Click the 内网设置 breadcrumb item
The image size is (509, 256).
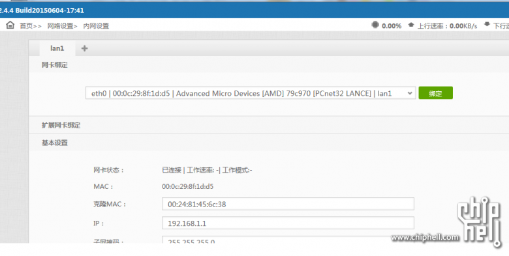[x=96, y=26]
